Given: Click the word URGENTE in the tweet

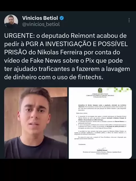Looking at the screenshot, I should click(x=19, y=36).
